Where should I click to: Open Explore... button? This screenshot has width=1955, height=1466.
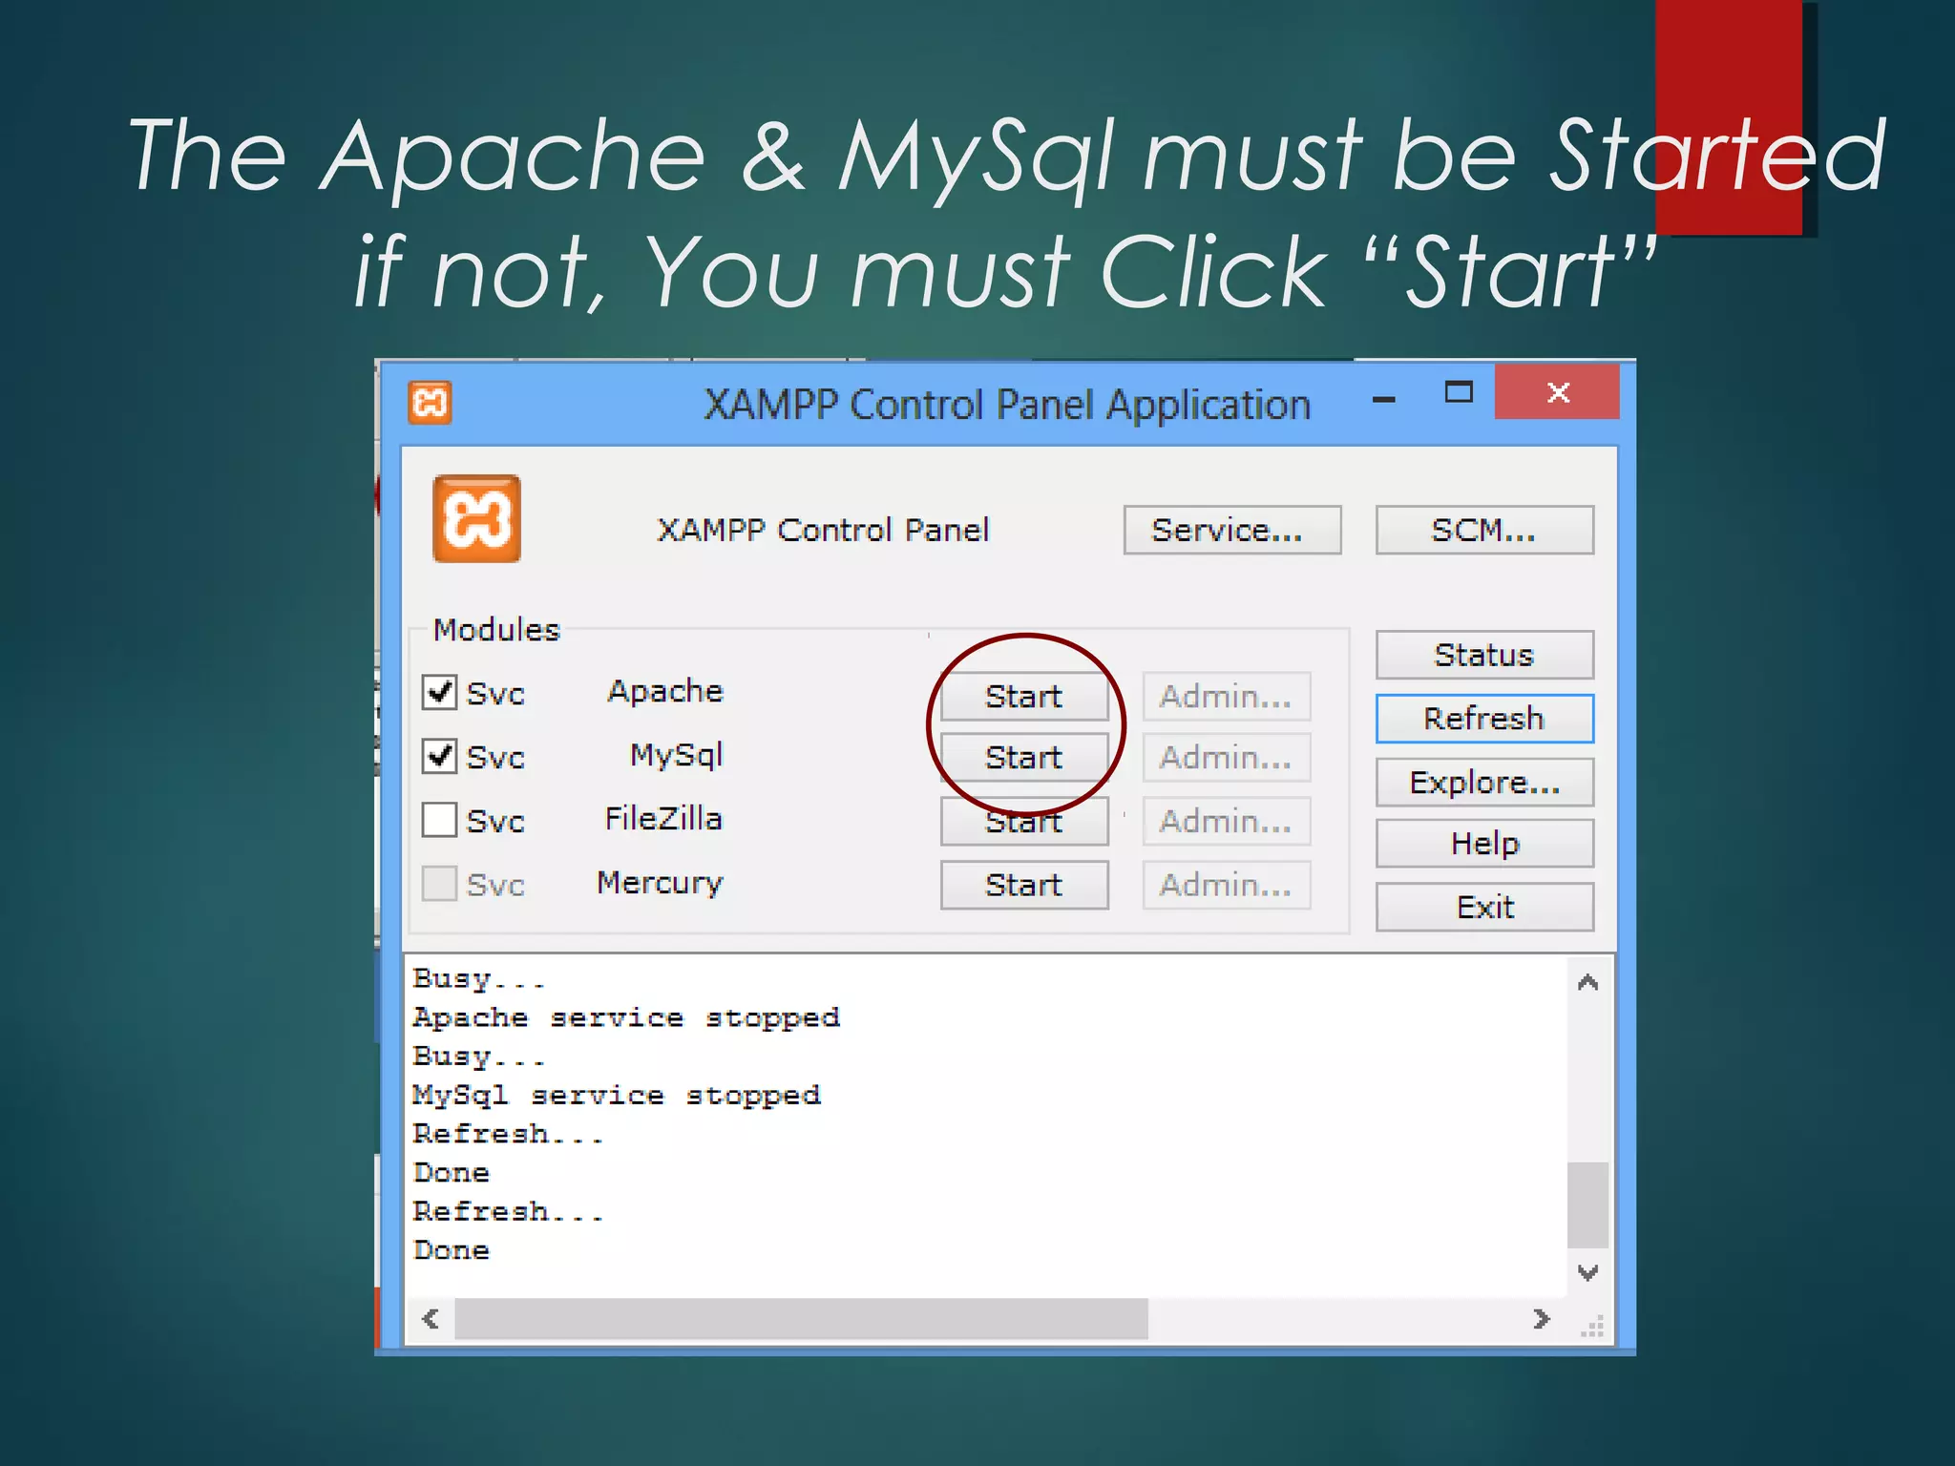pos(1484,782)
